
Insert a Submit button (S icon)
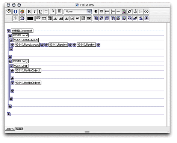click(55, 18)
